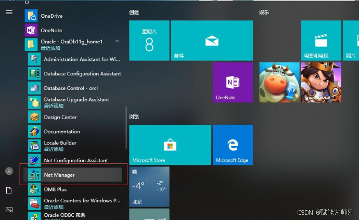Screen dimensions: 359x220
Task: Click the Net Manager icon
Action: tap(34, 175)
